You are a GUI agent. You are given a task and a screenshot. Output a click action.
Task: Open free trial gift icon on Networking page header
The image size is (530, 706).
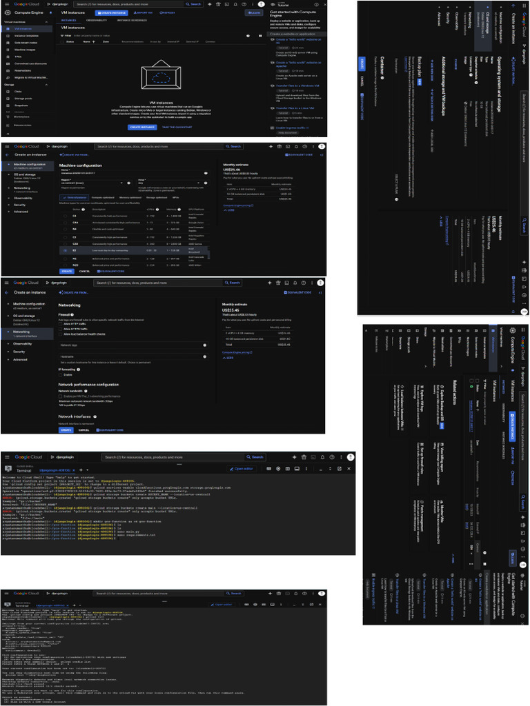(x=278, y=283)
